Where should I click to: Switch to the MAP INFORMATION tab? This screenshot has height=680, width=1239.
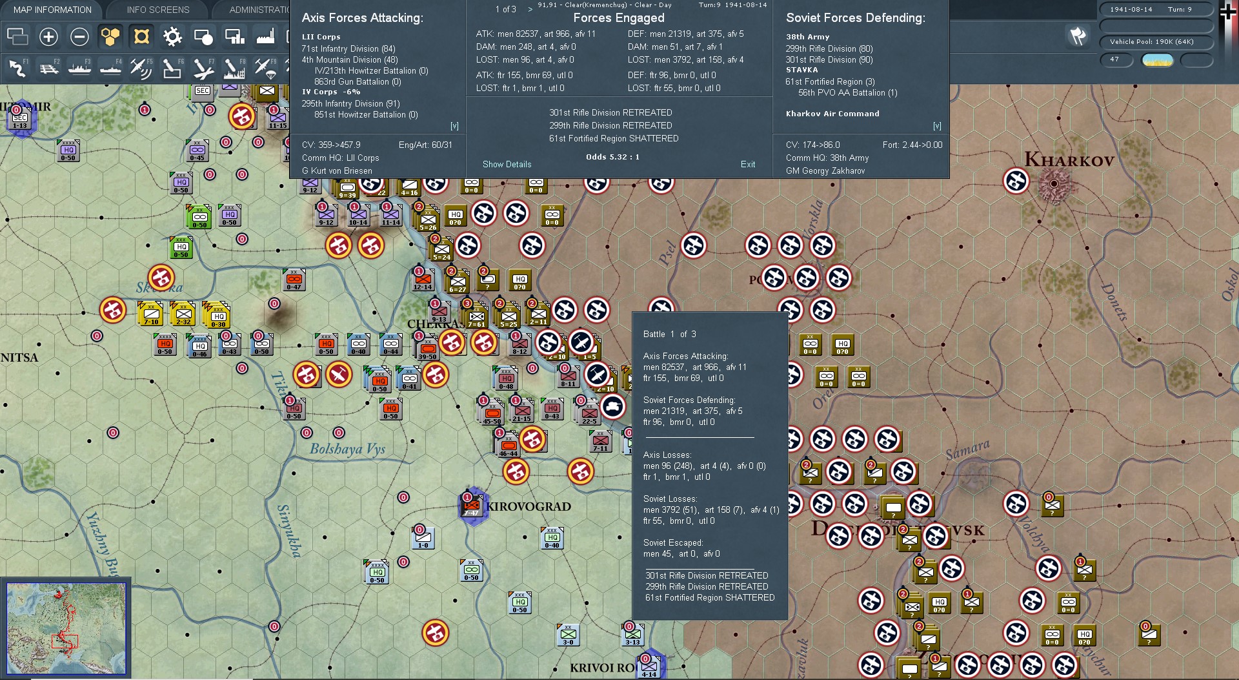pyautogui.click(x=52, y=10)
